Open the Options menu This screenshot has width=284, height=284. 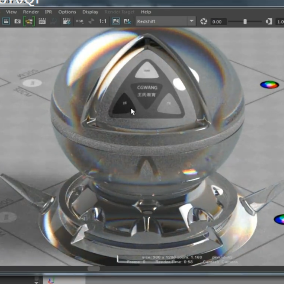[x=67, y=12]
